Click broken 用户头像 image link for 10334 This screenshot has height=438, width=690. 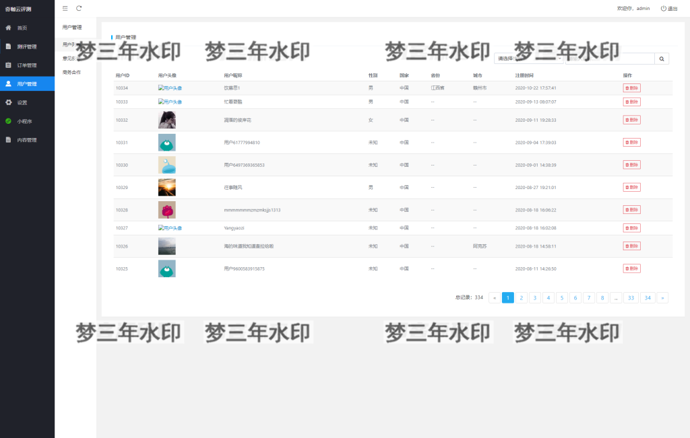[x=170, y=88]
